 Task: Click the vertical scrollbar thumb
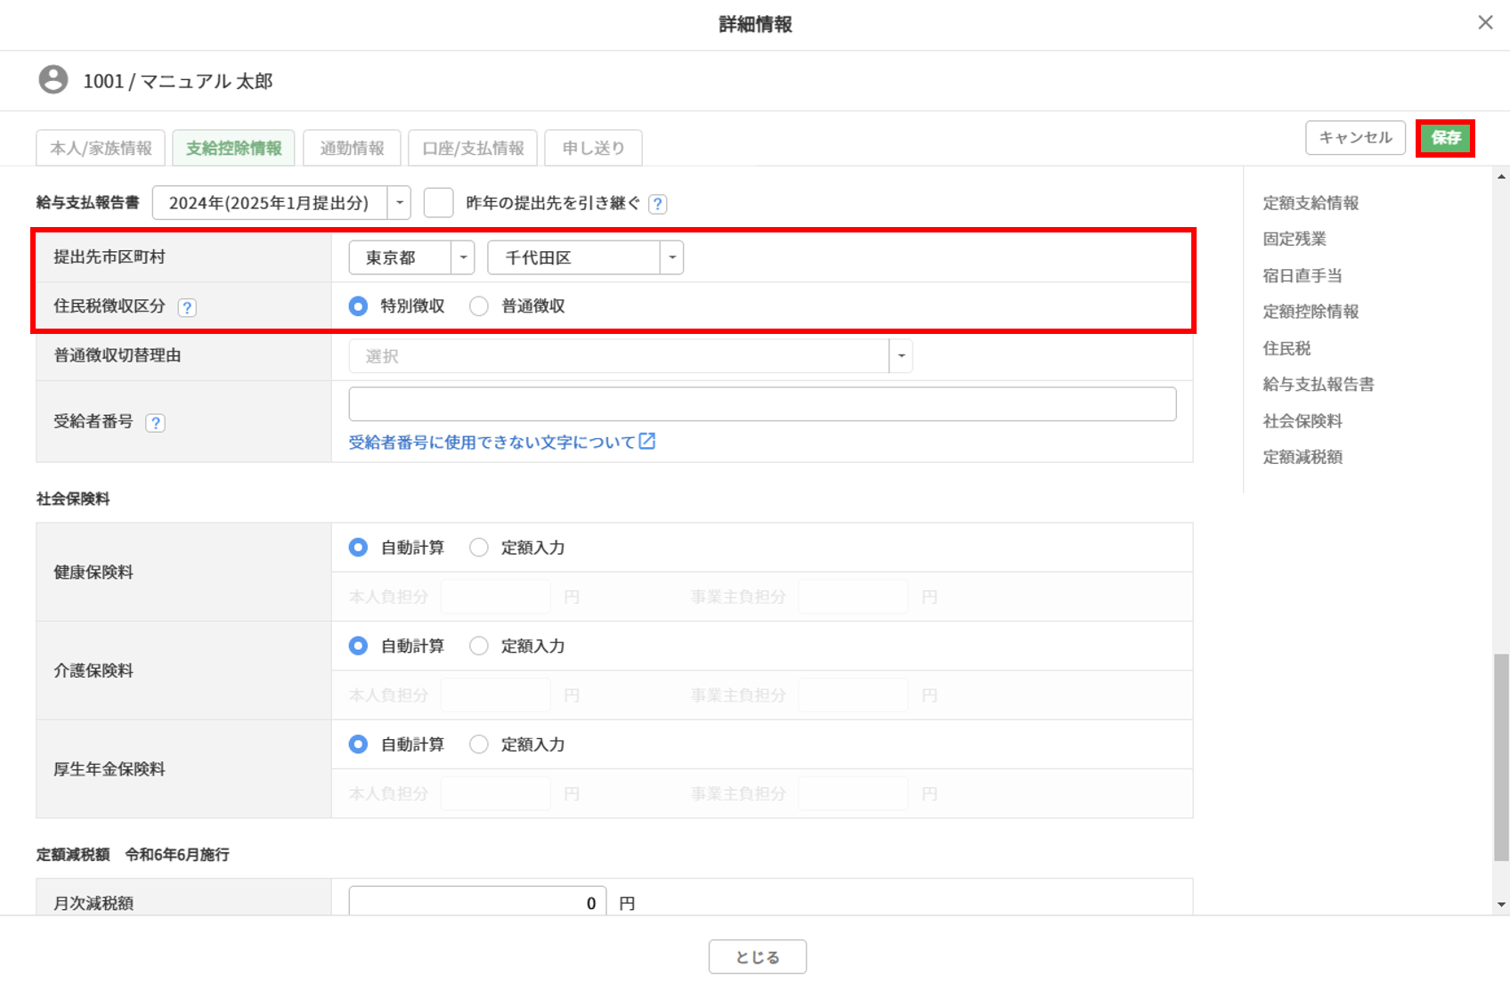coord(1501,758)
